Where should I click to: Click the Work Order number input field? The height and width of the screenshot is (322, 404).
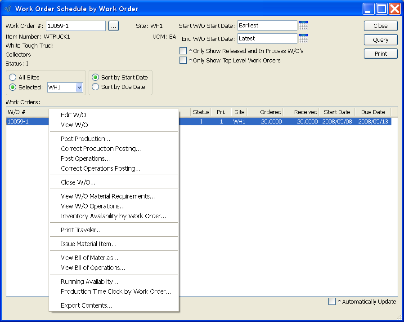[76, 26]
